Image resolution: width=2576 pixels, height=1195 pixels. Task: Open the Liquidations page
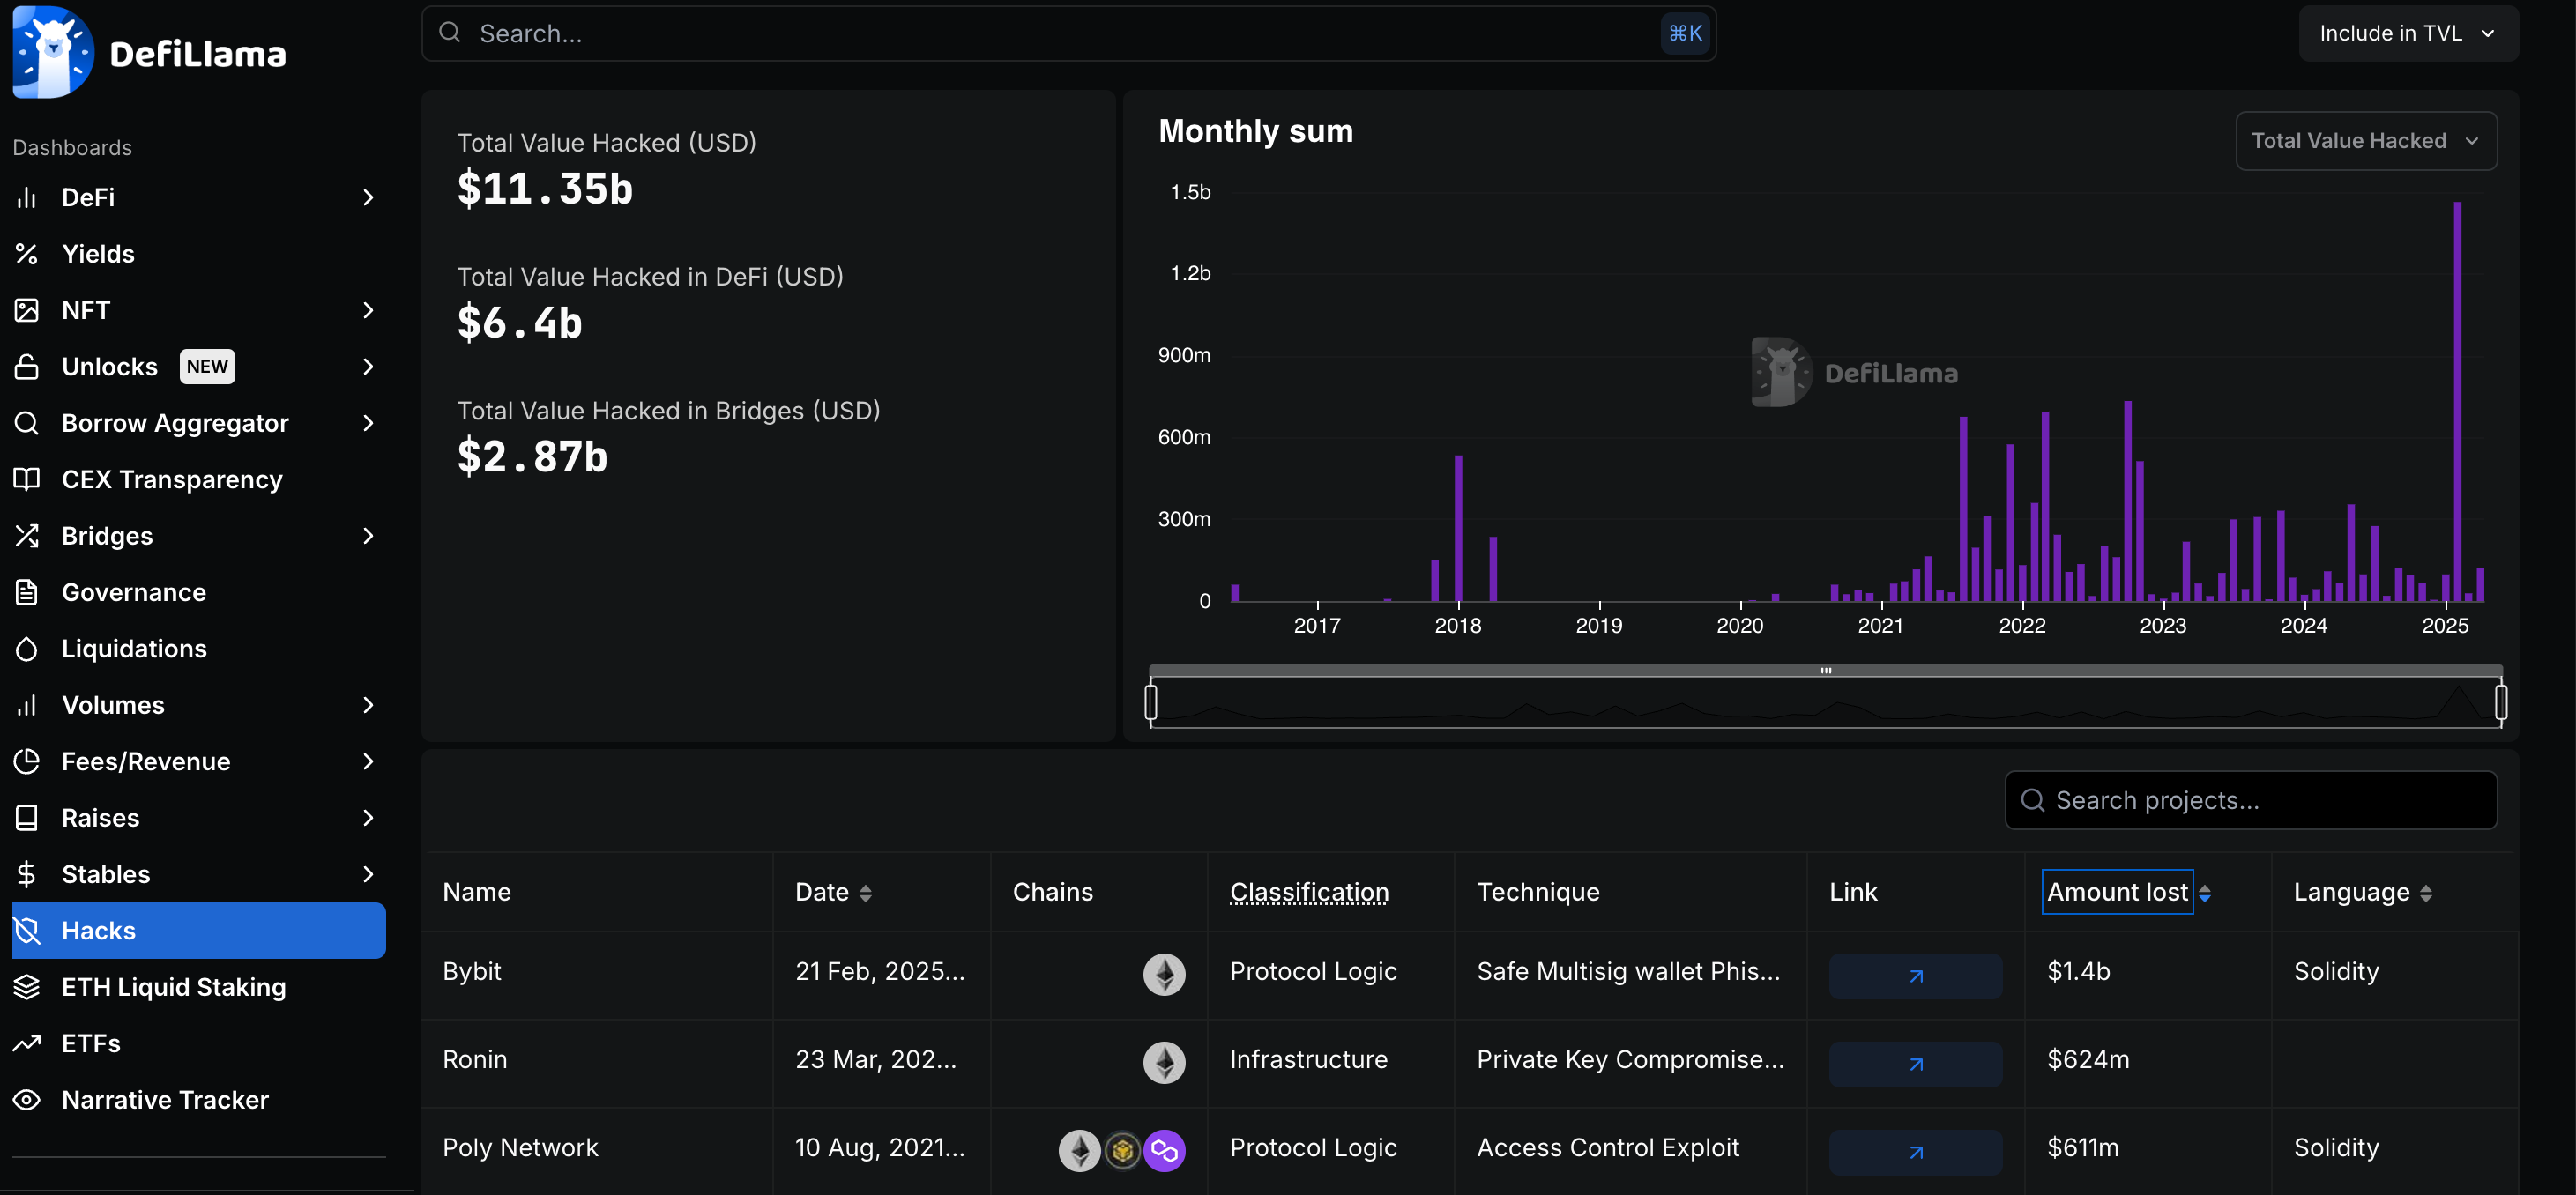[x=199, y=649]
